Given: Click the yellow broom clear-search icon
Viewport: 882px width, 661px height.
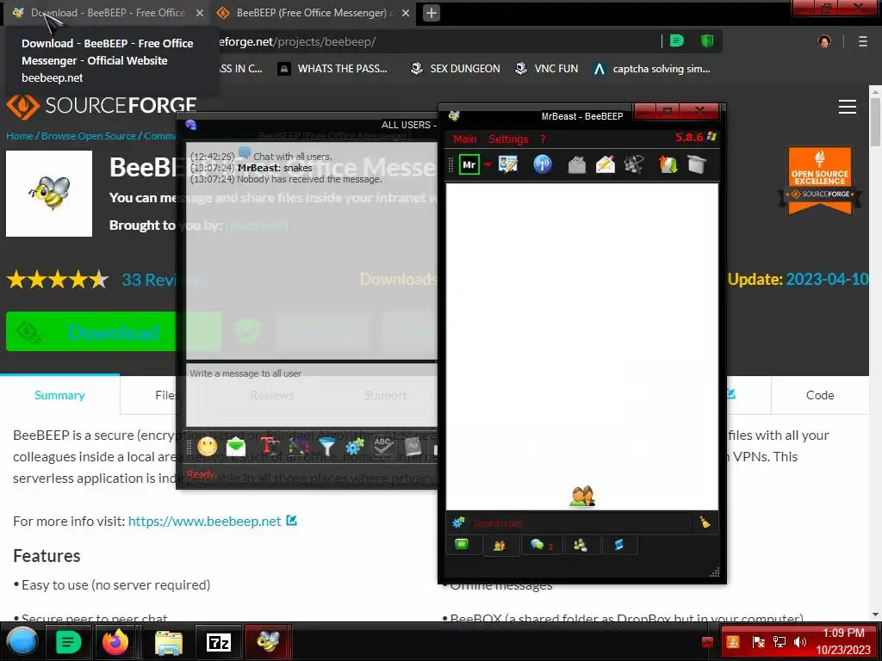Looking at the screenshot, I should 705,522.
